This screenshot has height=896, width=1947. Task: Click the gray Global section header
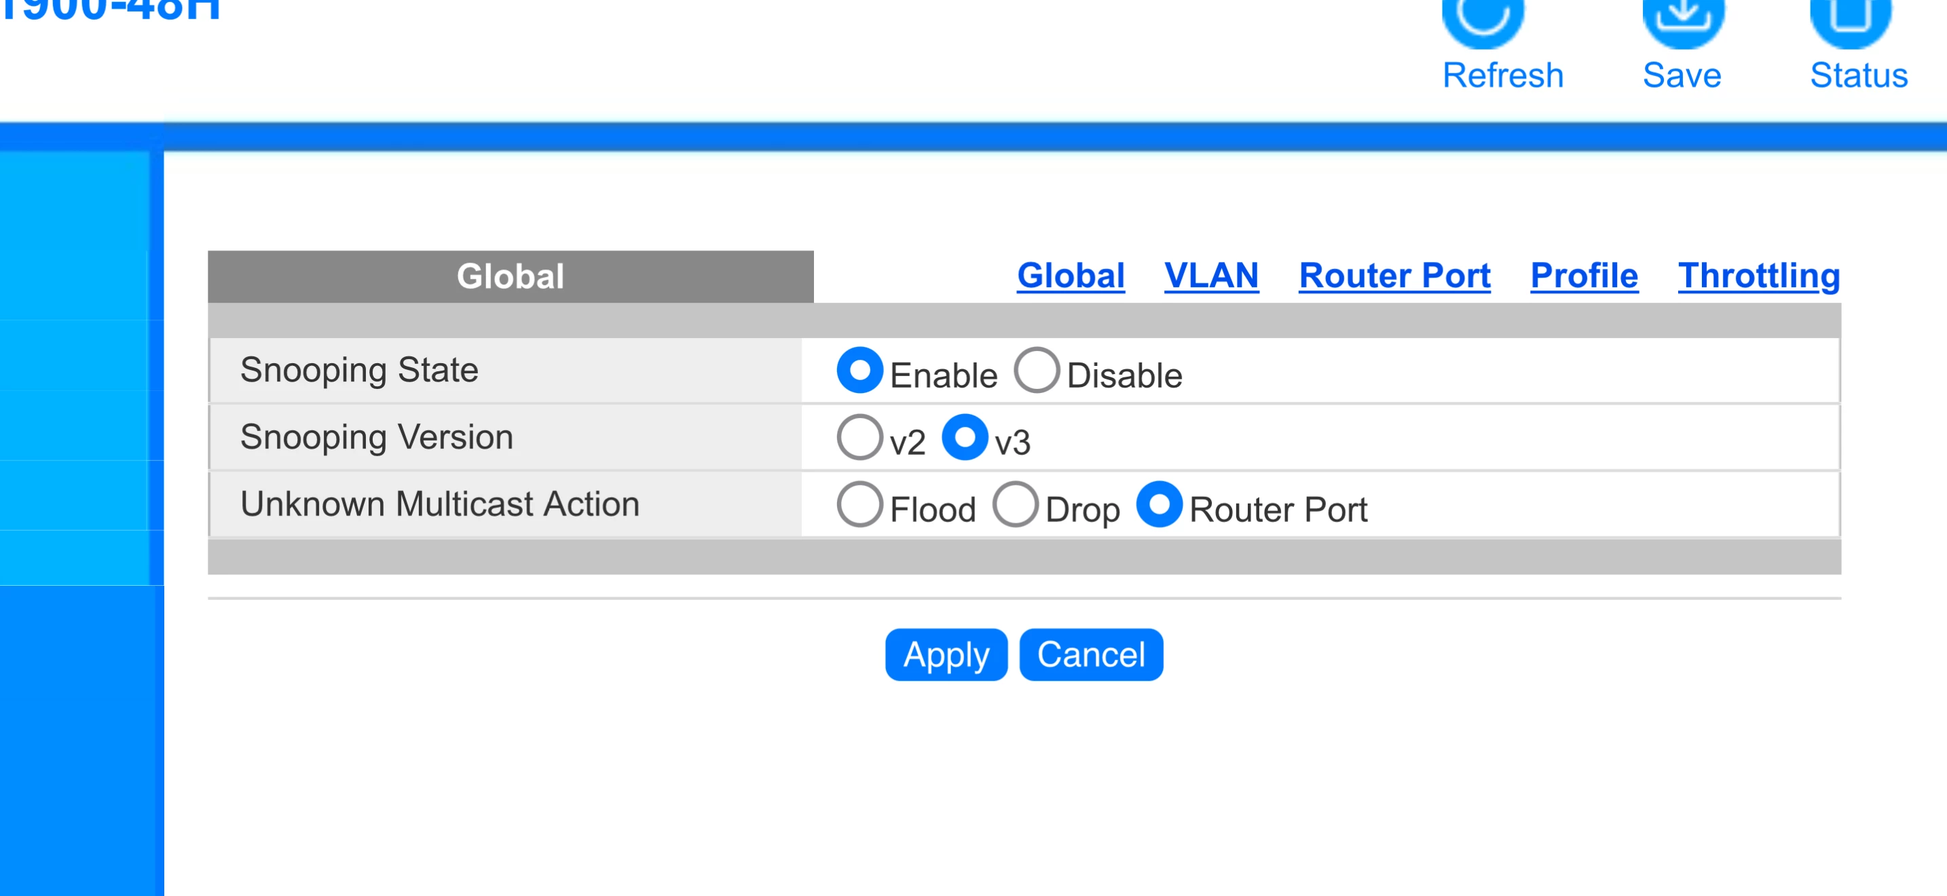click(x=511, y=276)
